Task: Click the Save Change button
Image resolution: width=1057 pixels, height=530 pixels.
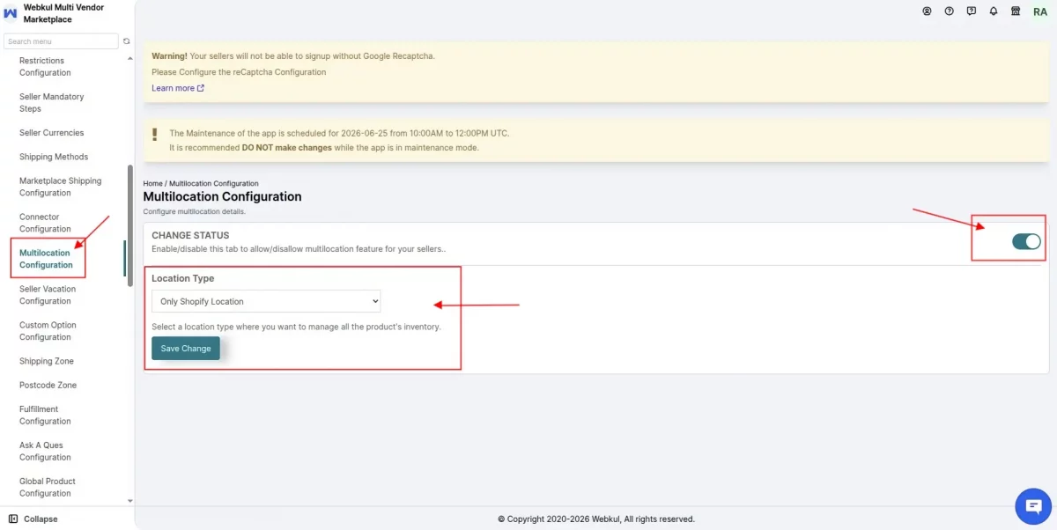Action: 186,349
